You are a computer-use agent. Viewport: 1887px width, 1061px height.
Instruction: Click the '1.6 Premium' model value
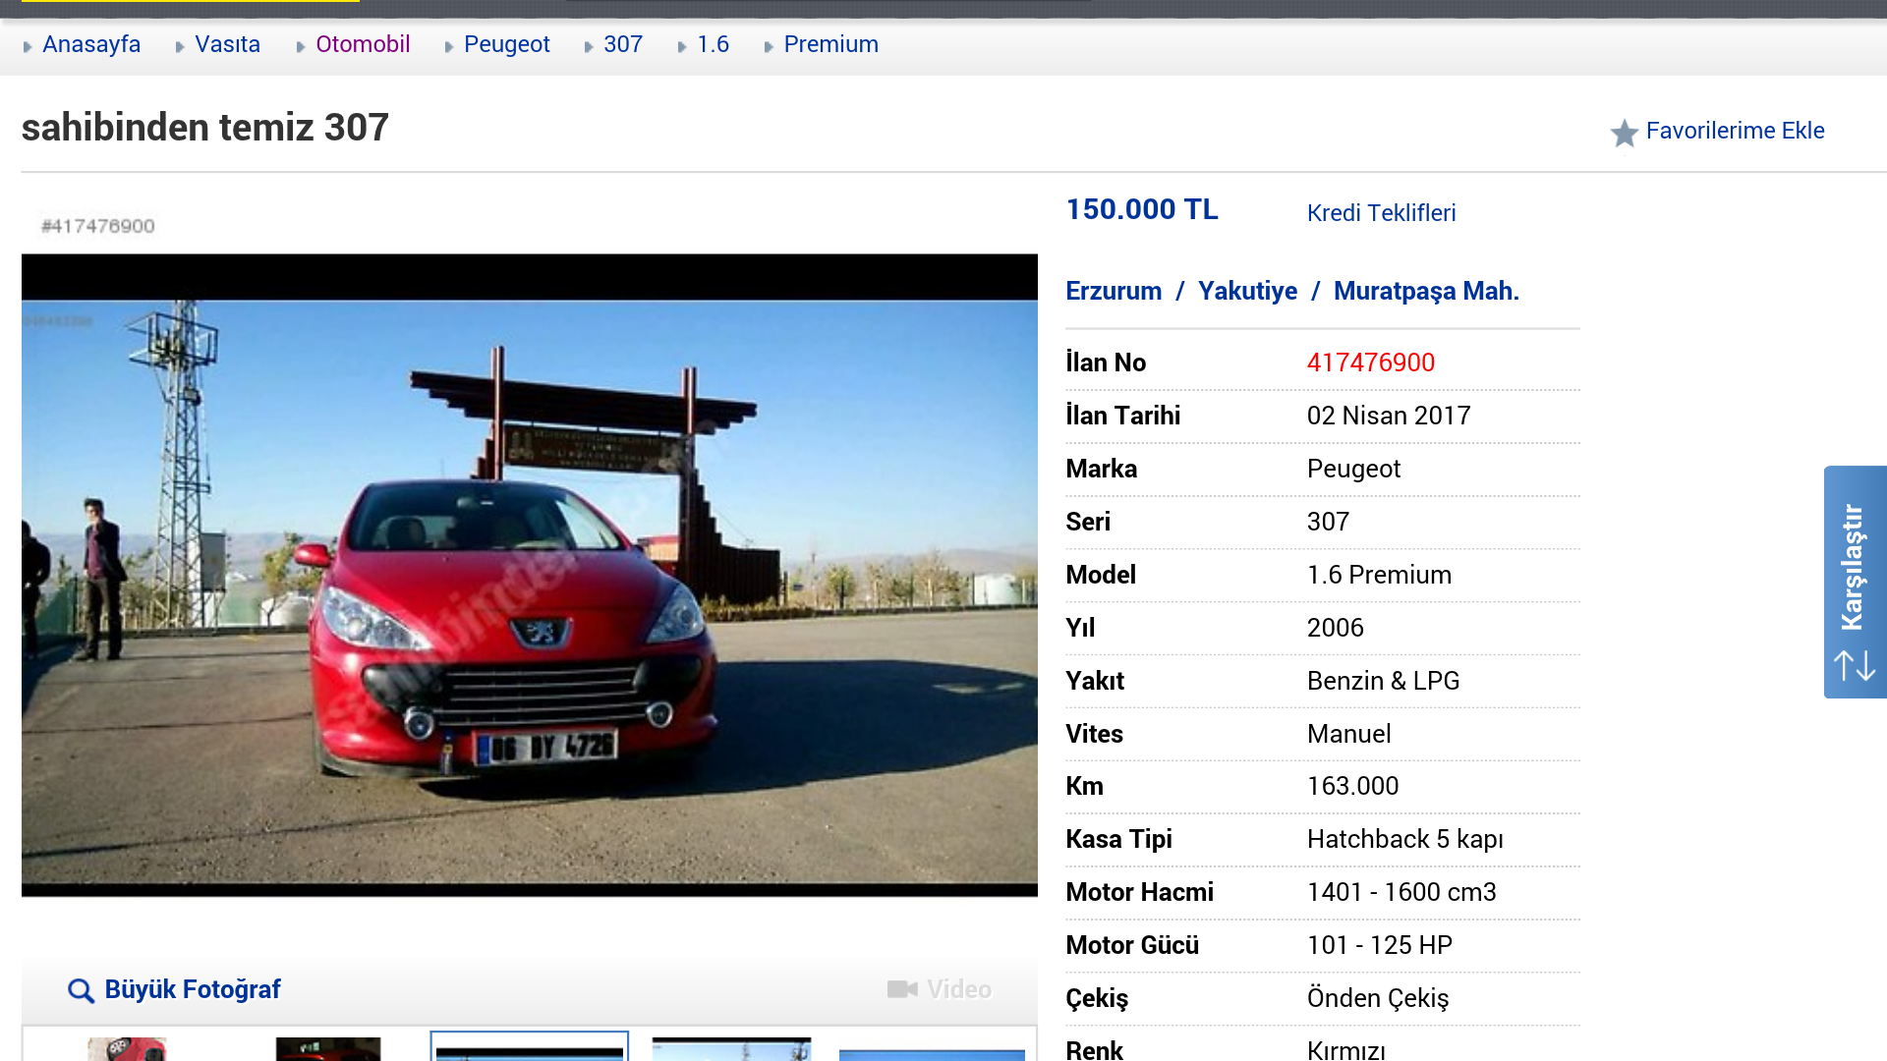click(x=1379, y=575)
